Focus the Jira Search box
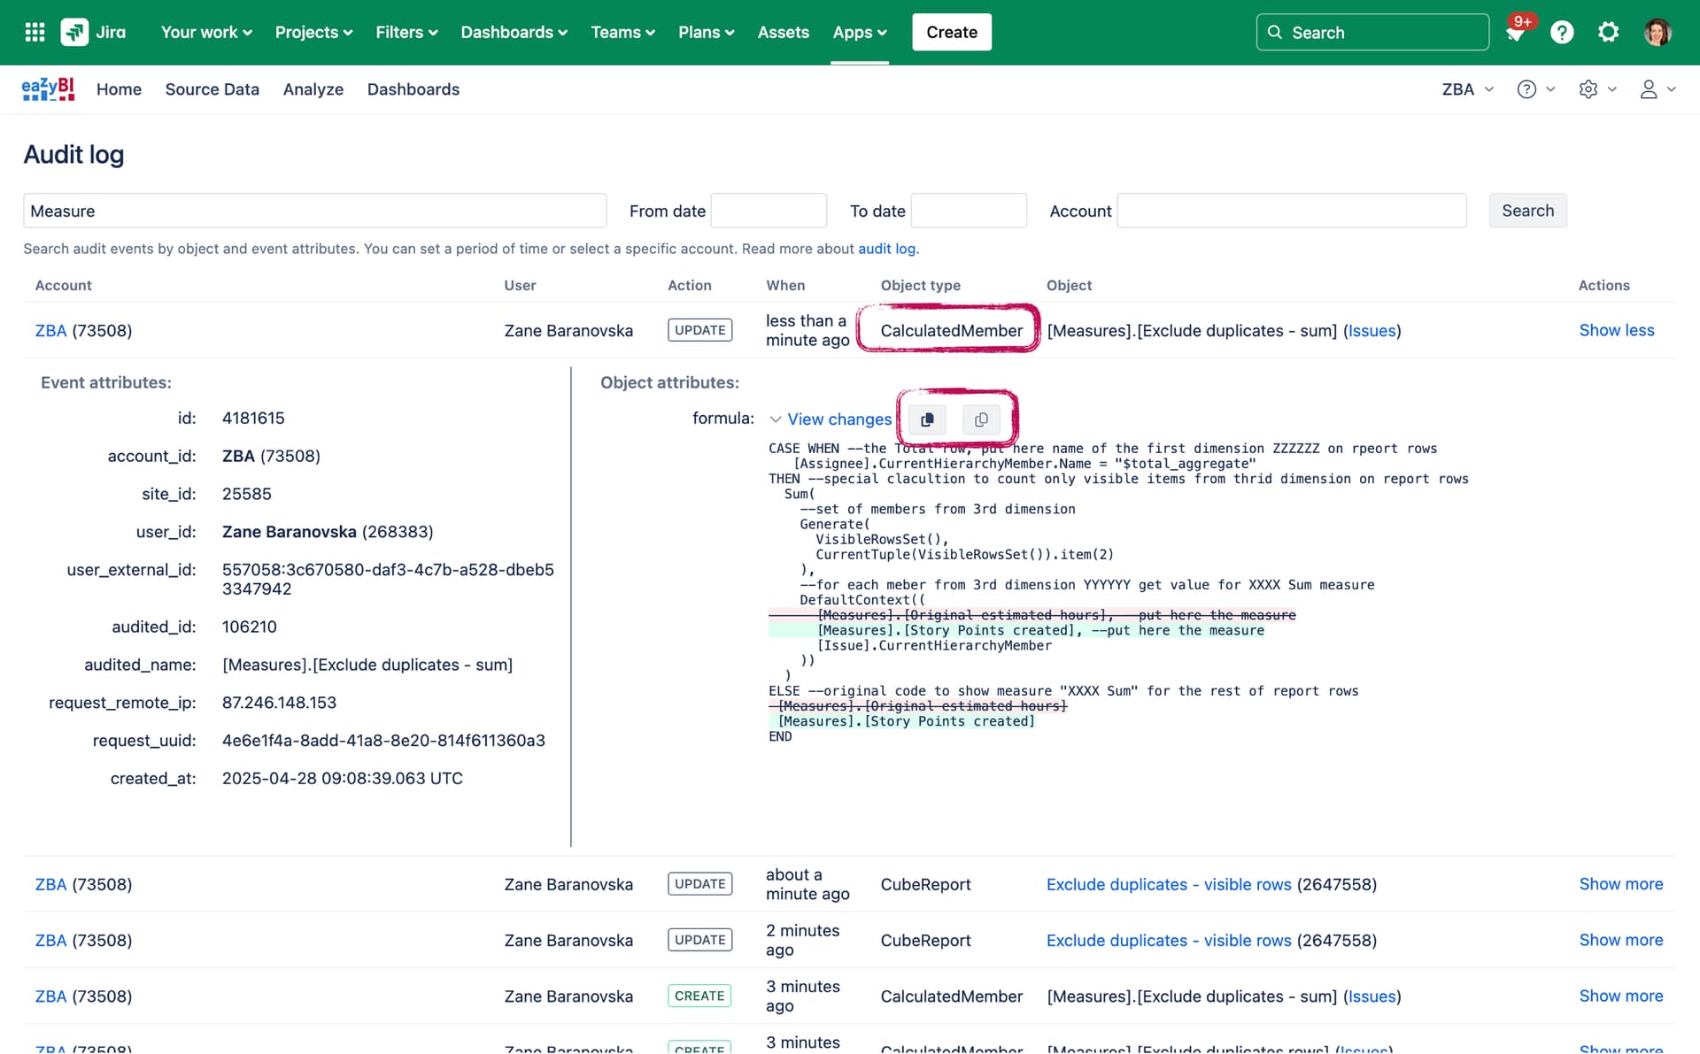Image resolution: width=1700 pixels, height=1054 pixels. pyautogui.click(x=1372, y=33)
